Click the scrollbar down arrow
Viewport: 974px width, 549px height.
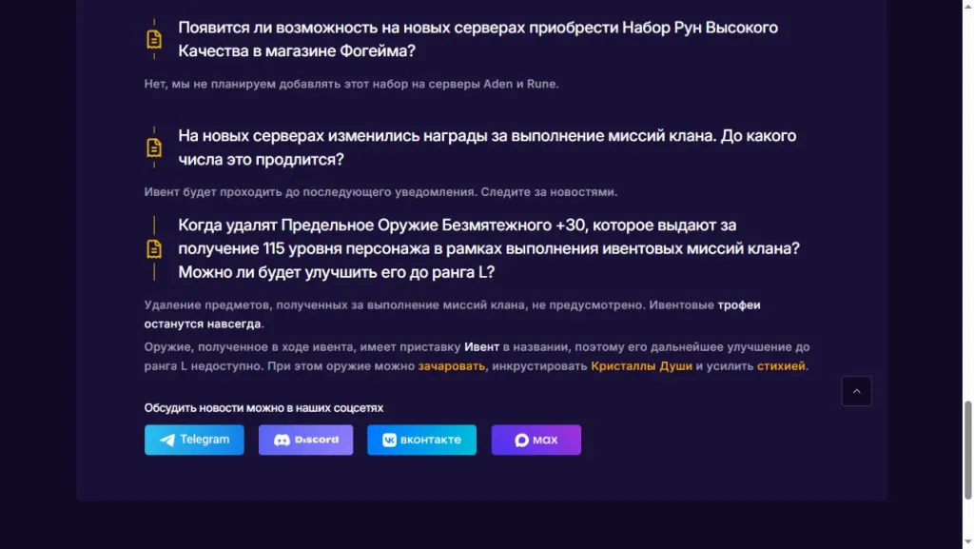click(967, 543)
